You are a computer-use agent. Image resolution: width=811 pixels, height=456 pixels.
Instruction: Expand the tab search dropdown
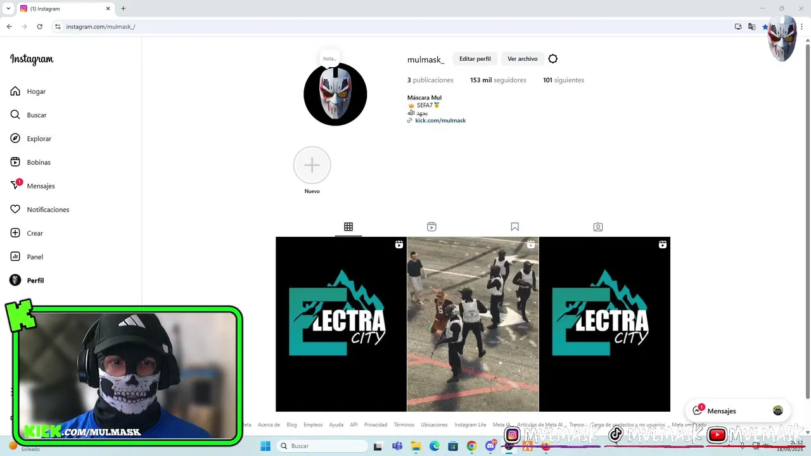pyautogui.click(x=8, y=9)
